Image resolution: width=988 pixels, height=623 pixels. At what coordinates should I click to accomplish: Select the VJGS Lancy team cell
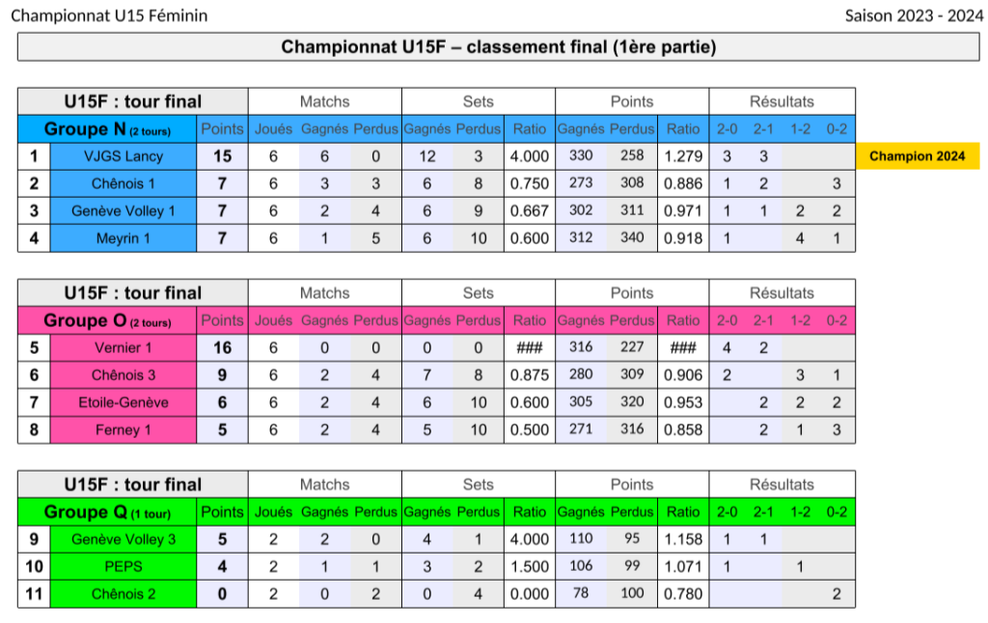(x=123, y=156)
